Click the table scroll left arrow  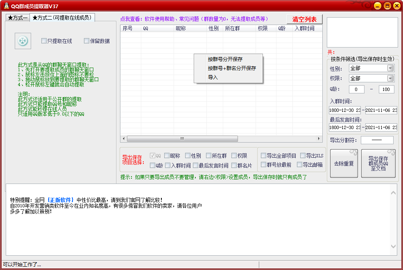coord(124,138)
